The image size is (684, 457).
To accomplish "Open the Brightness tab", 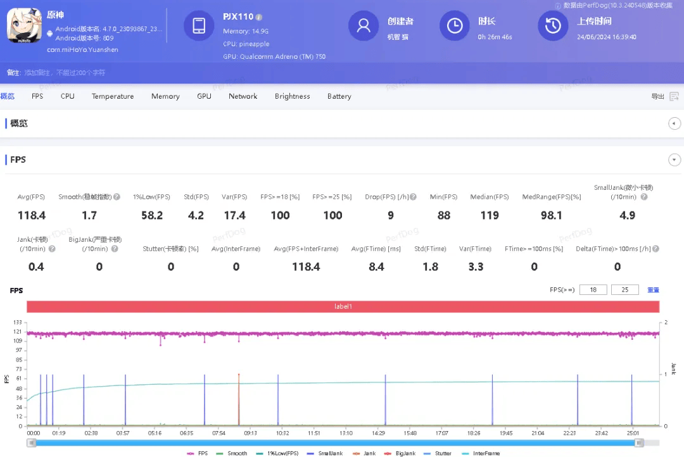I will click(x=292, y=96).
